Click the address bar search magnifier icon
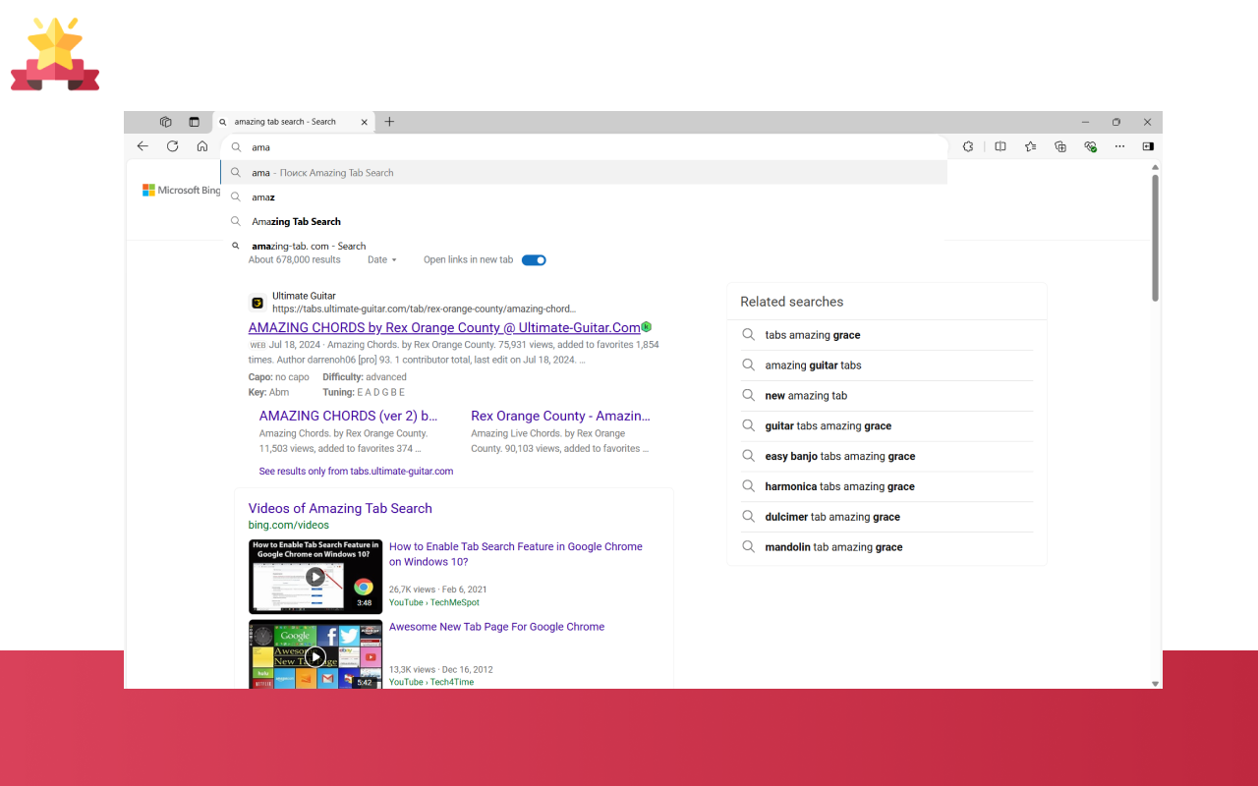Screen dimensions: 1258x786 point(237,147)
